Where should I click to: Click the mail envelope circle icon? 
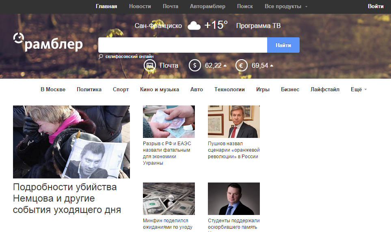(149, 66)
